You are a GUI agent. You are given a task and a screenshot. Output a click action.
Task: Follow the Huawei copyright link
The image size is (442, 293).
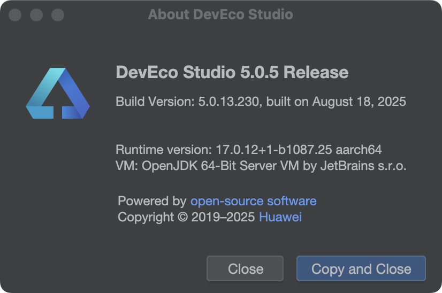coord(280,217)
